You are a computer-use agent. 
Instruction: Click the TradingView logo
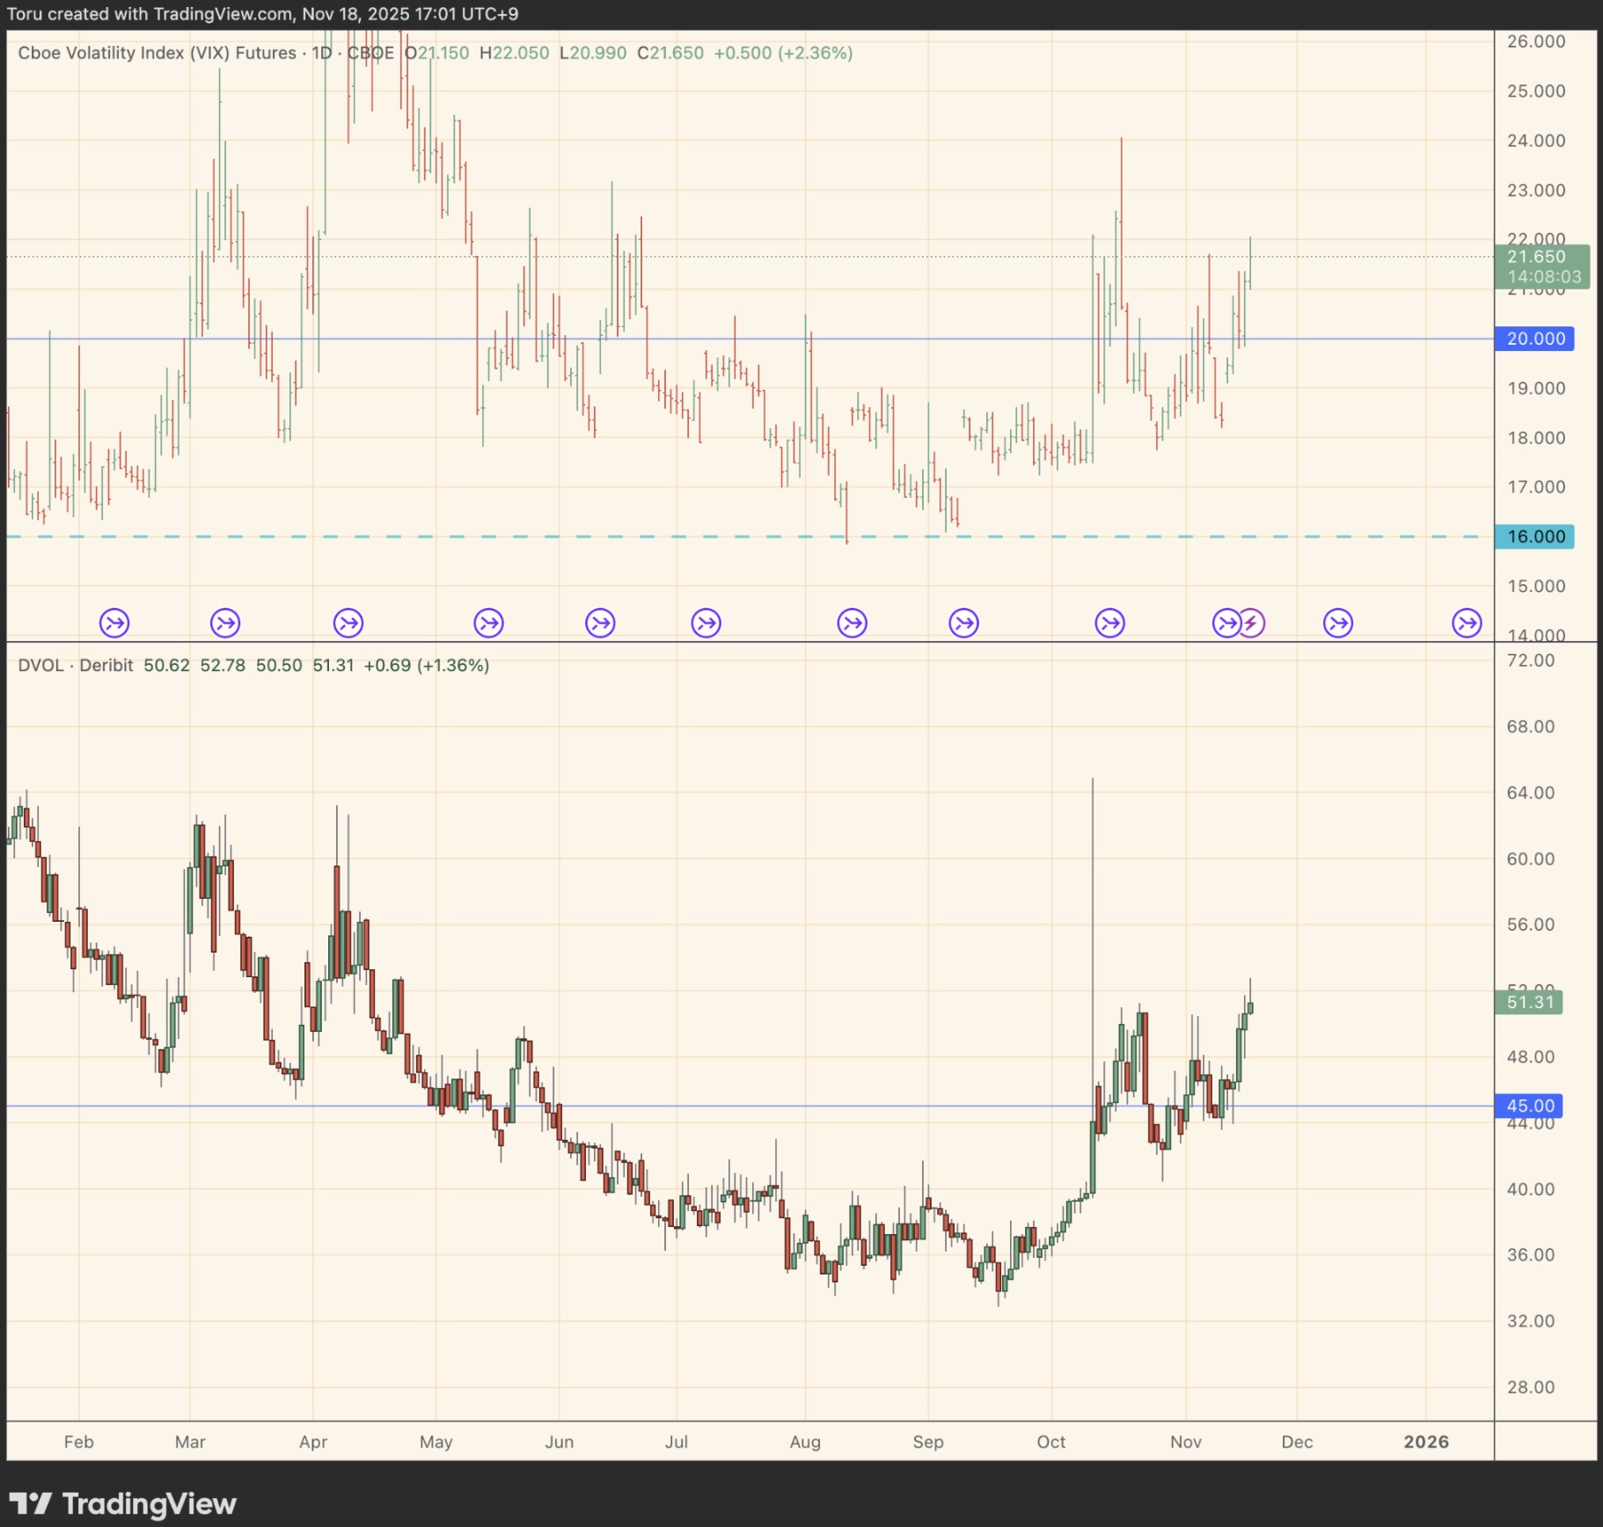click(x=122, y=1503)
